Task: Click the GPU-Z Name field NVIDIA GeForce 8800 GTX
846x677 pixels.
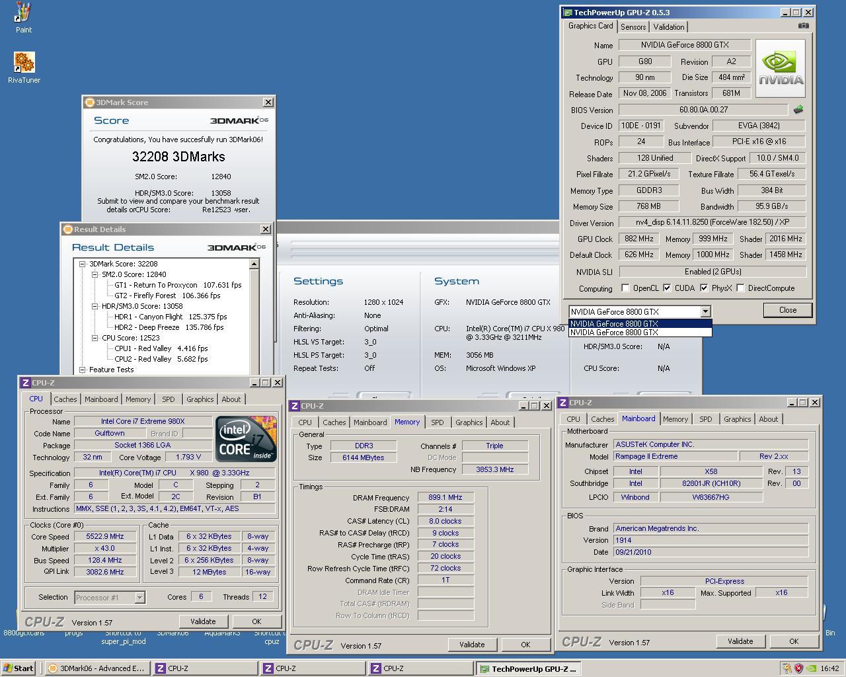Action: (x=684, y=45)
